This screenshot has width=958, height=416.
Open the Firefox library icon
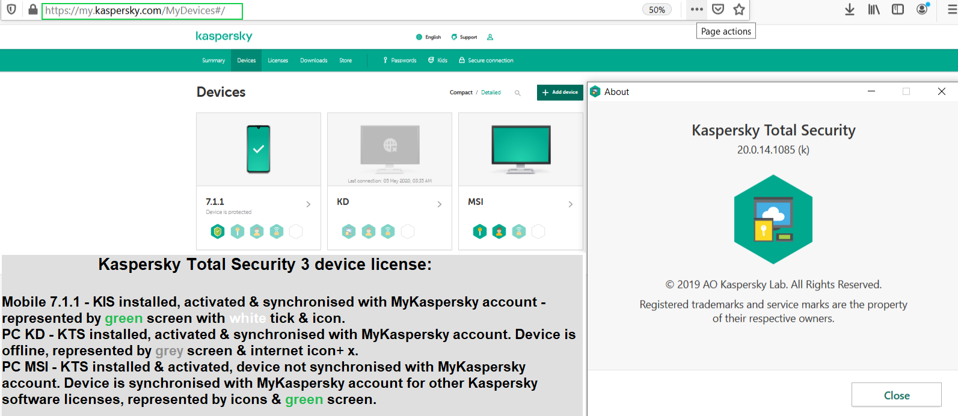[x=874, y=10]
